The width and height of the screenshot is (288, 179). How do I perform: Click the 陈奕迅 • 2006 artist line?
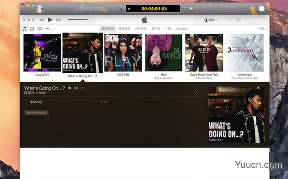coord(35,93)
